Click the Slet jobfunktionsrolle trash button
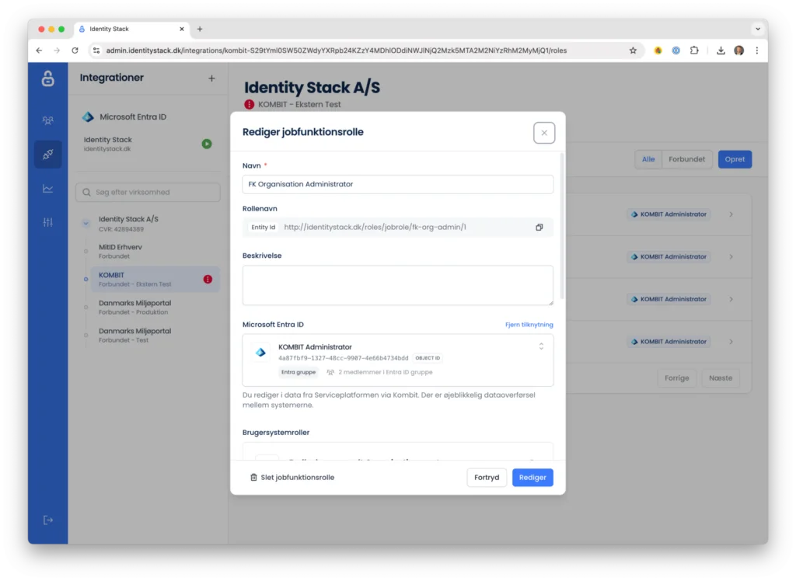 click(x=292, y=477)
